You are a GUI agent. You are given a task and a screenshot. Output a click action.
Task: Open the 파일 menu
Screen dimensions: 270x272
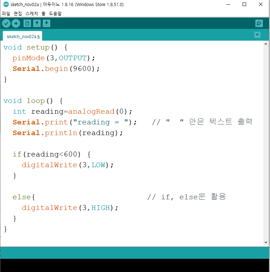(6, 14)
